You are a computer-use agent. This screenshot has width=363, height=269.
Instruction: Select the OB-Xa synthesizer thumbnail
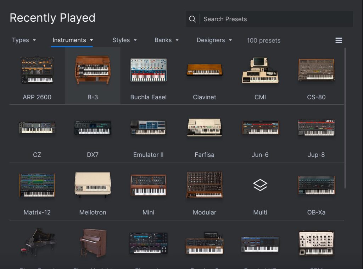tap(316, 185)
